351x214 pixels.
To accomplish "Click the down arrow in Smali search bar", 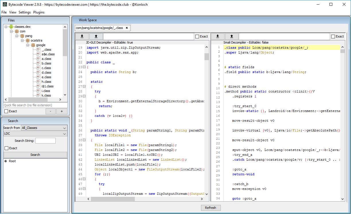I will pos(218,36).
